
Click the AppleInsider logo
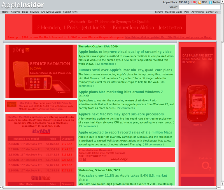pyautogui.click(x=23, y=5)
